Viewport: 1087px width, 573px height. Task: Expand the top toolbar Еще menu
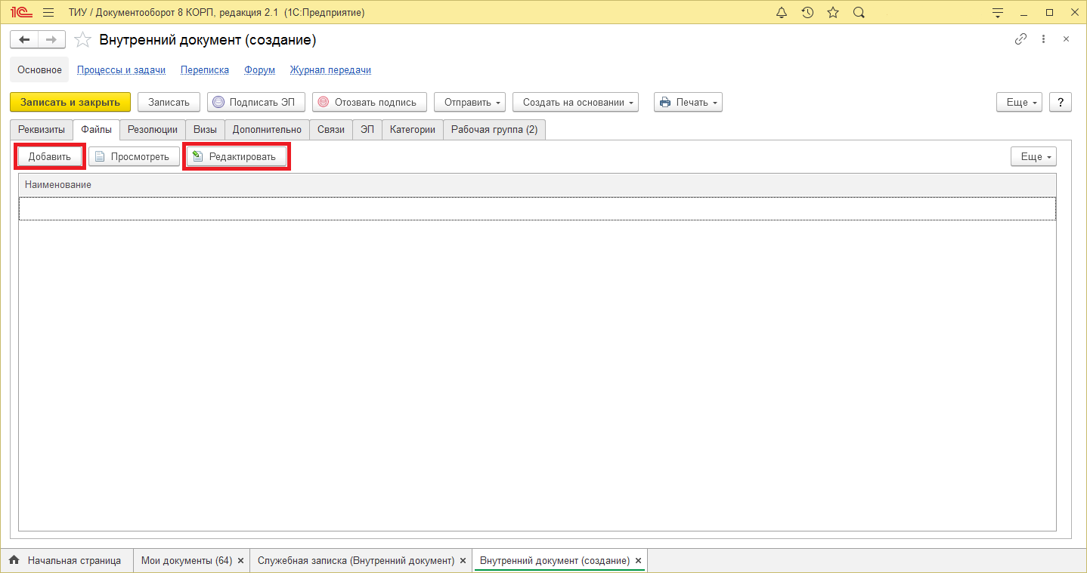coord(1019,102)
